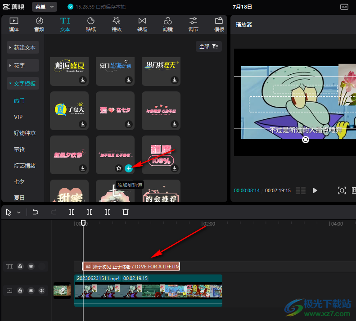Open the 贴纸 stickers tab

click(x=91, y=24)
